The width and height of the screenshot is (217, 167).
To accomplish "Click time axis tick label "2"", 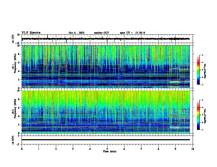I will click(x=56, y=149).
